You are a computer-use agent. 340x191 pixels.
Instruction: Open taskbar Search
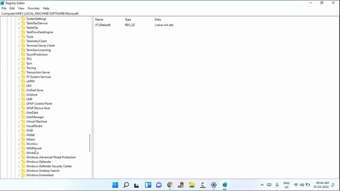126,185
